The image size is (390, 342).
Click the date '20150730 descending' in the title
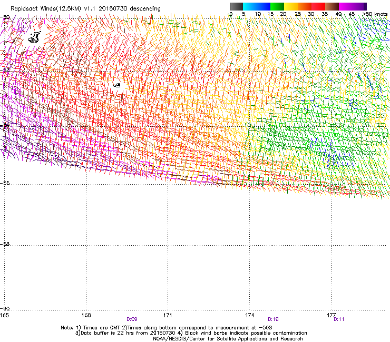(x=130, y=9)
